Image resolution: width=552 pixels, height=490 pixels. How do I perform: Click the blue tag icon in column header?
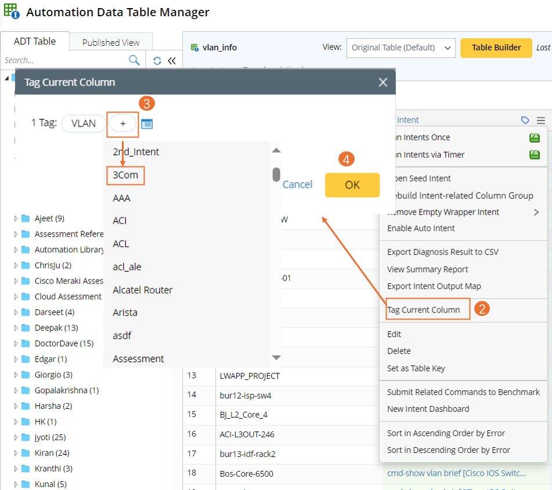tap(525, 120)
